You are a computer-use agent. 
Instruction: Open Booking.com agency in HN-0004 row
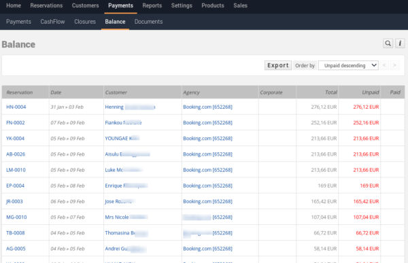click(x=207, y=107)
